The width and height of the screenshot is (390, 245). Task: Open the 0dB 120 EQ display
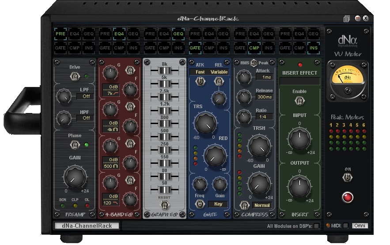[x=111, y=200]
